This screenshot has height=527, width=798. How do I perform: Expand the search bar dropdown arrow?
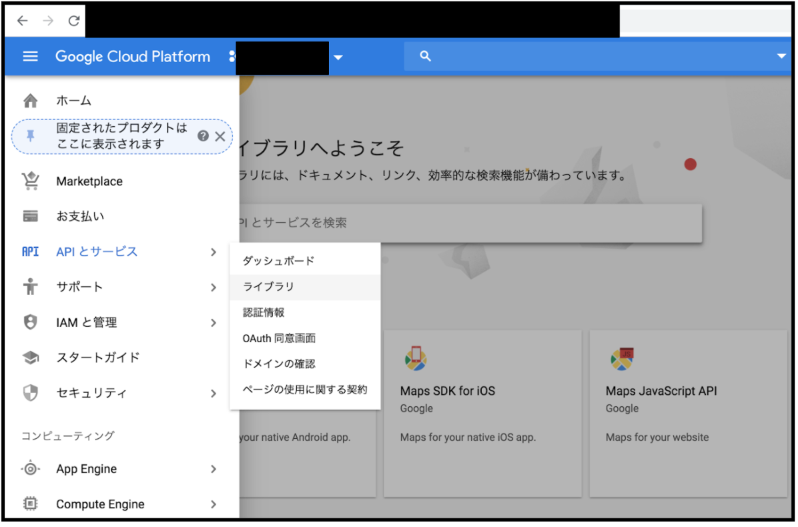pyautogui.click(x=783, y=57)
